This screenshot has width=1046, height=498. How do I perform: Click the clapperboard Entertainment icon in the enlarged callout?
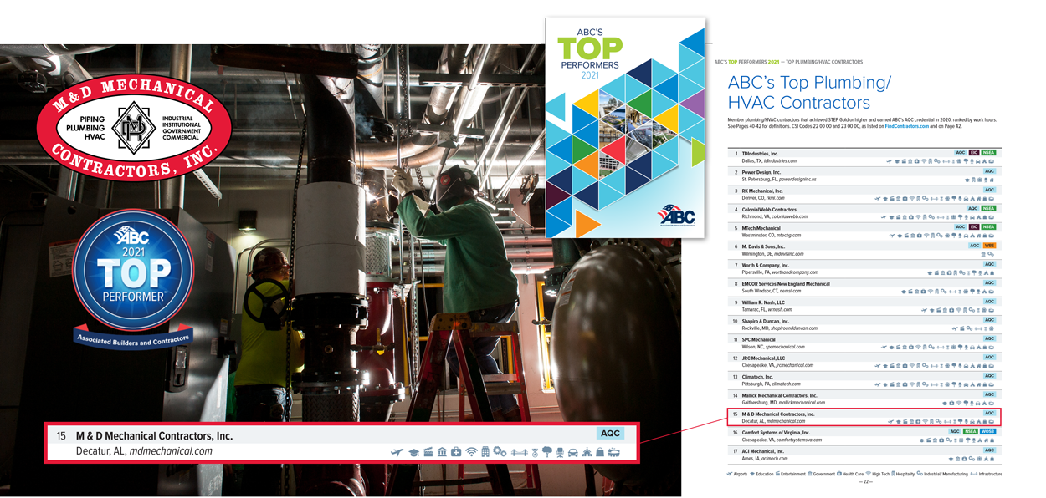[428, 453]
